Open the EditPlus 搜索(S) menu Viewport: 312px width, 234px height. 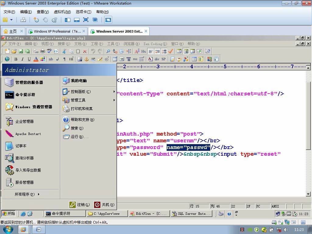(x=64, y=44)
